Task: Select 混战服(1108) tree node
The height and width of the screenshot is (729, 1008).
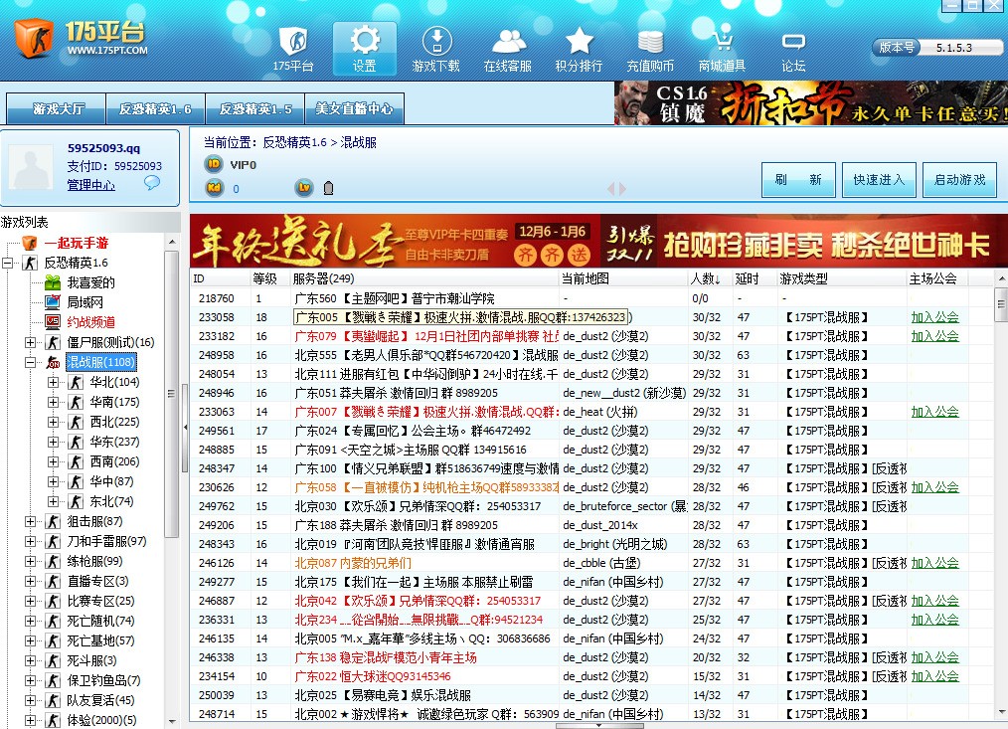Action: point(101,362)
